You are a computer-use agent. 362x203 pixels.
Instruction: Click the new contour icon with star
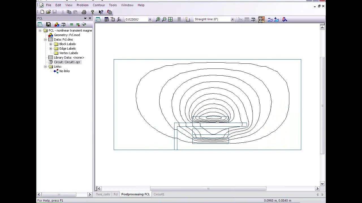point(187,19)
